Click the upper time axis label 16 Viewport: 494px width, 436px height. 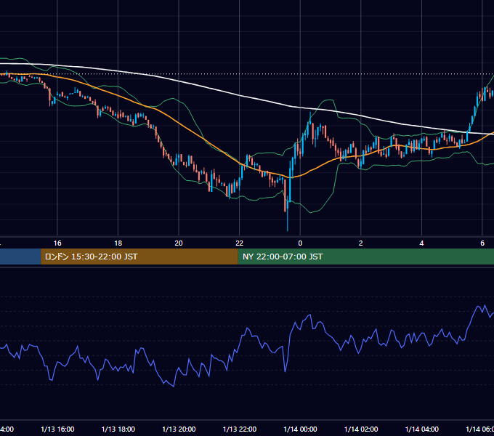(57, 243)
